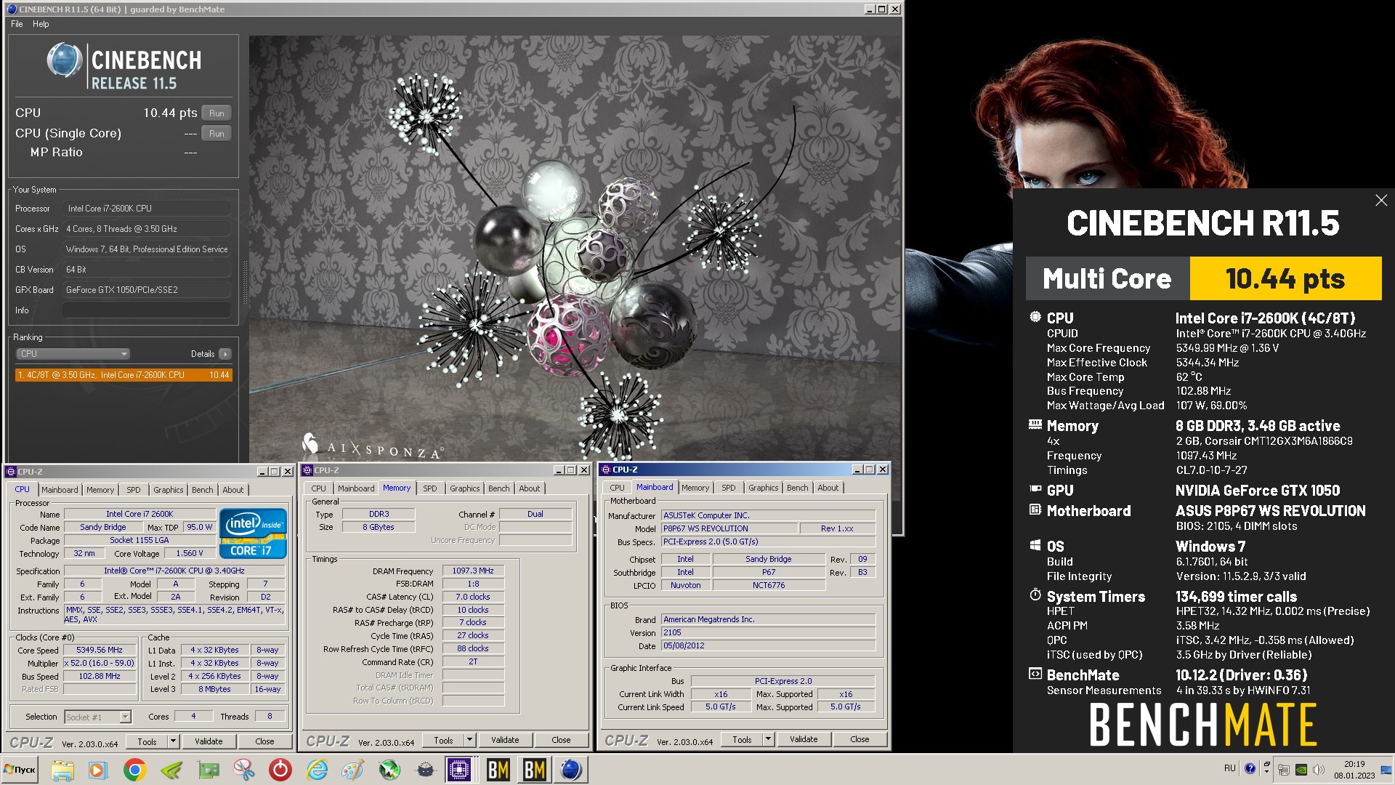
Task: Open Google Chrome from the taskbar
Action: [x=134, y=770]
